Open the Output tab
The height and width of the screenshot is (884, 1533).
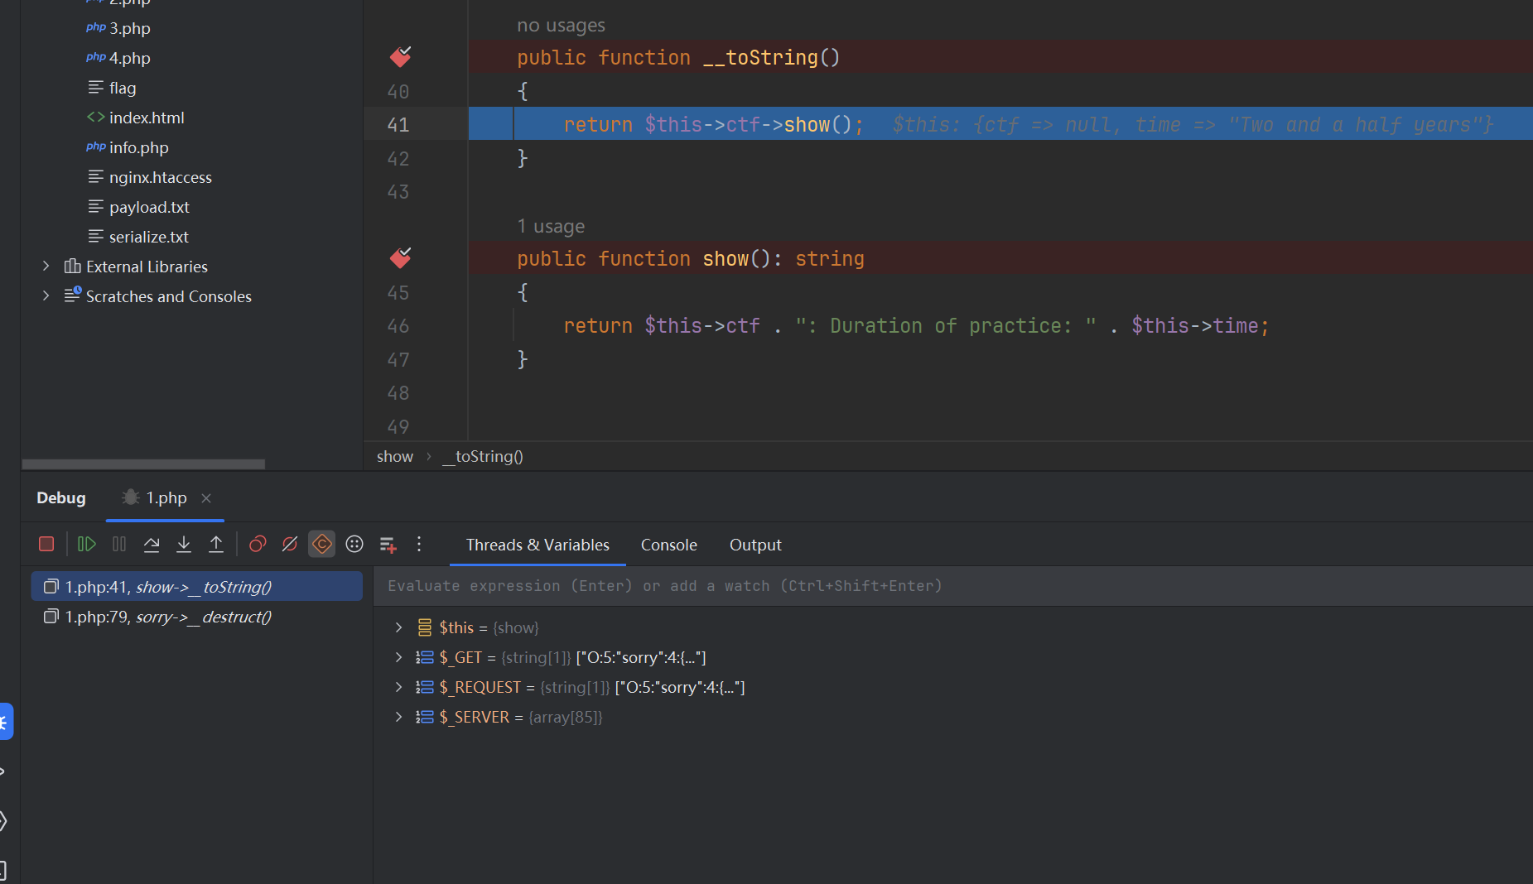pos(754,545)
